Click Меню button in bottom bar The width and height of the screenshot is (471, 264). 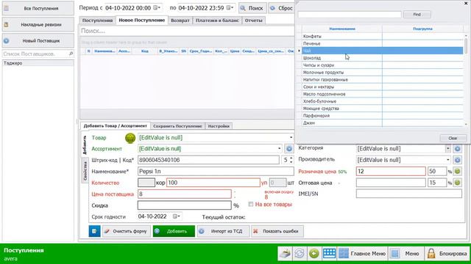406,254
